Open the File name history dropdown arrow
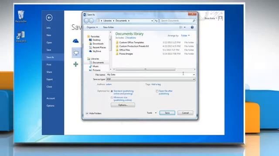The image size is (279, 156). 194,75
